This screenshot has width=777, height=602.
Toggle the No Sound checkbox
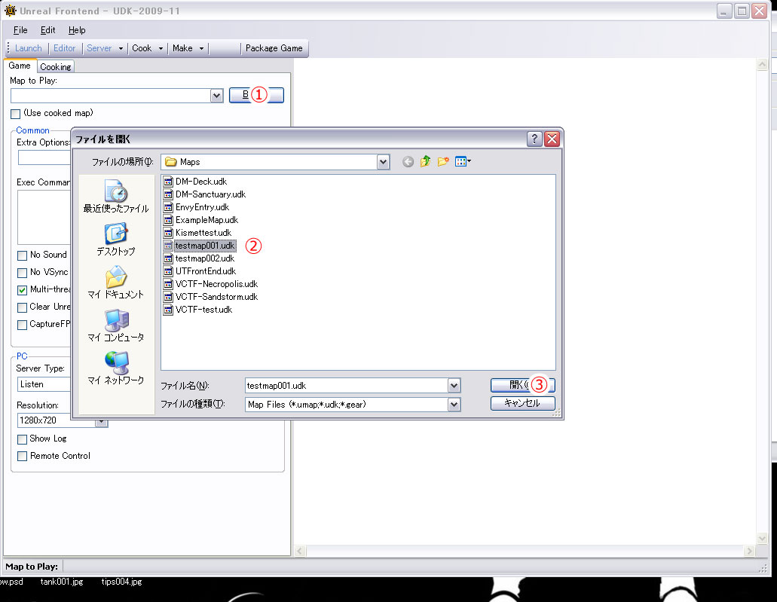click(23, 255)
